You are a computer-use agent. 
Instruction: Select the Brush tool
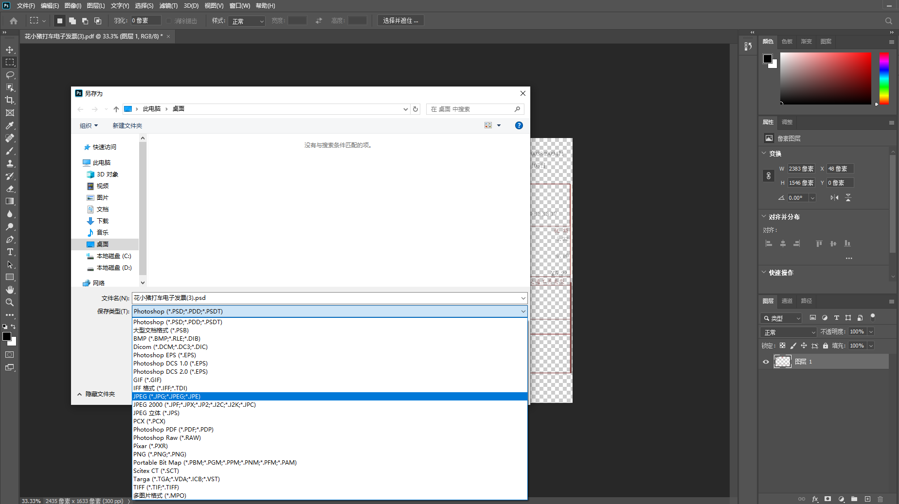(10, 151)
